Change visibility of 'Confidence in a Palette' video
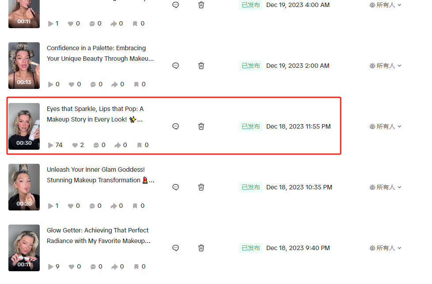The width and height of the screenshot is (432, 284). pyautogui.click(x=386, y=66)
